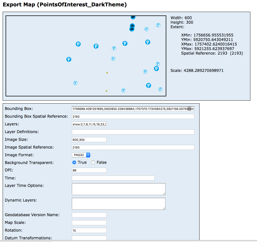Click the Export Map page heading
This screenshot has width=257, height=242.
65,5
